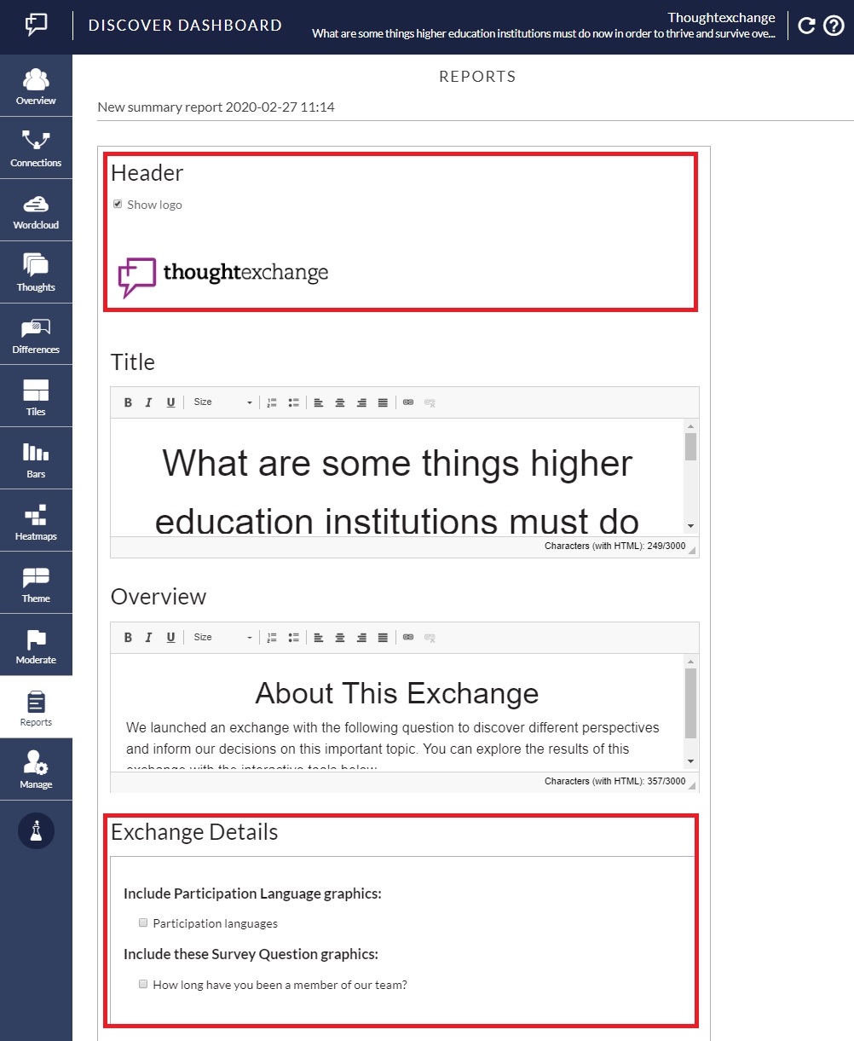The image size is (854, 1041).
Task: Refresh the dashboard with the reload icon
Action: pyautogui.click(x=806, y=26)
